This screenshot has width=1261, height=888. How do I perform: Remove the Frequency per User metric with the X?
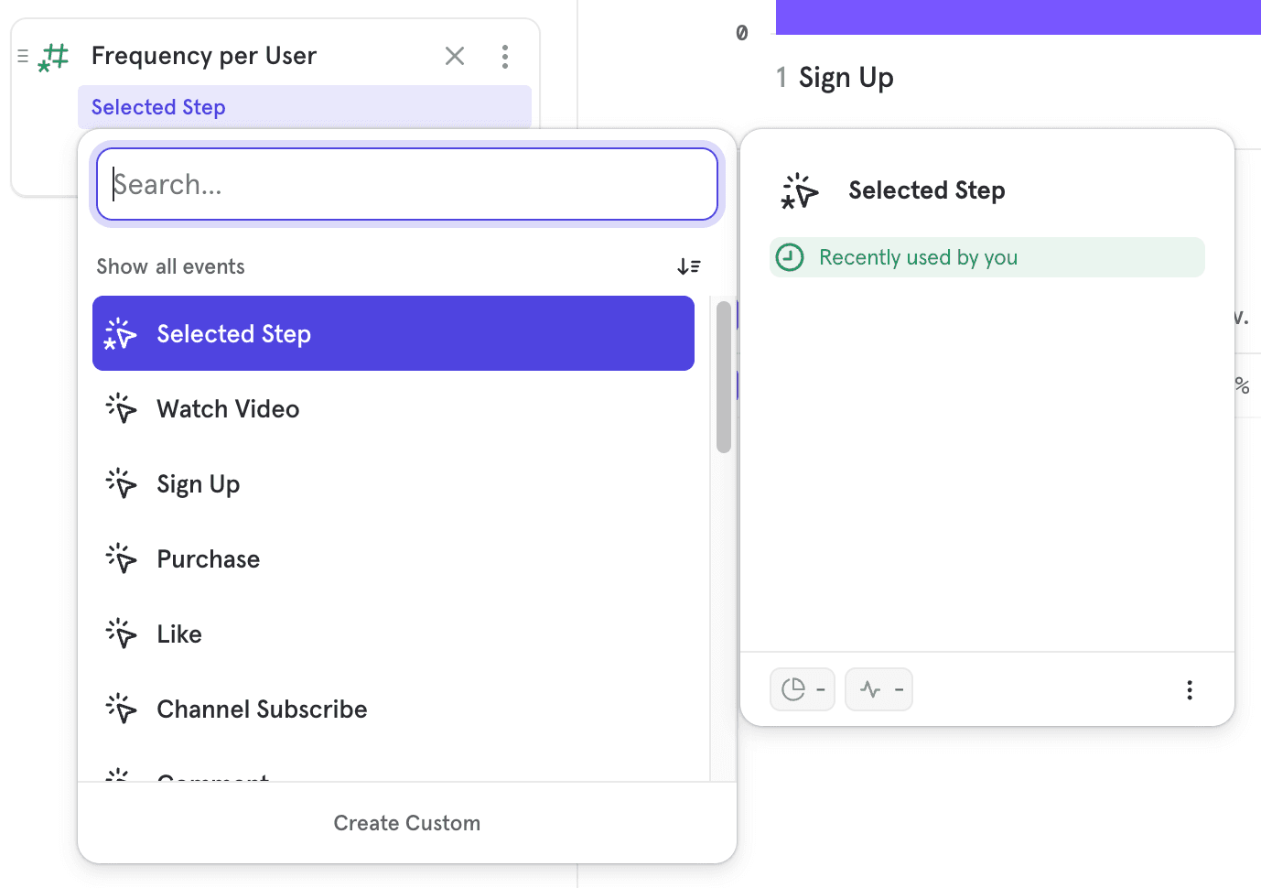pos(454,56)
